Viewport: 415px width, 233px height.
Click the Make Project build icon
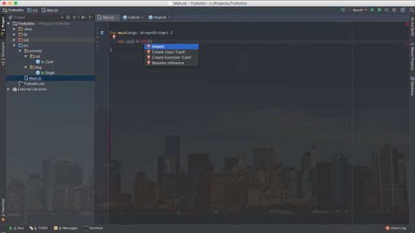click(343, 10)
